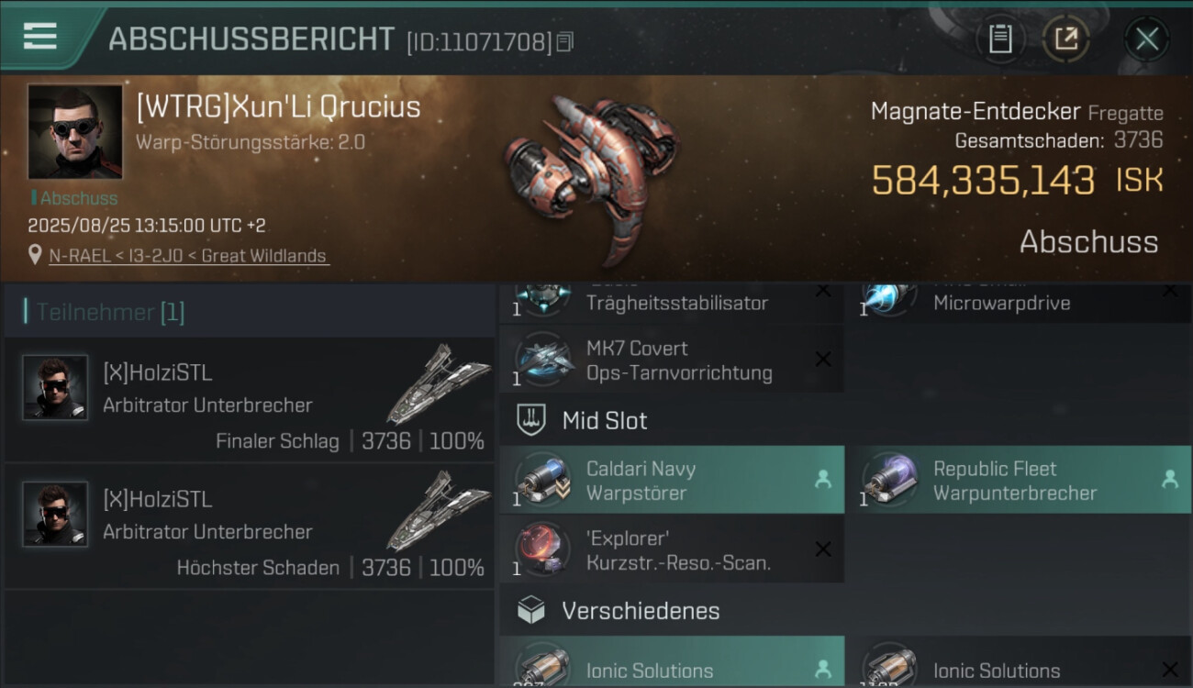The image size is (1193, 688).
Task: Open the hamburger menu icon
Action: pos(39,36)
